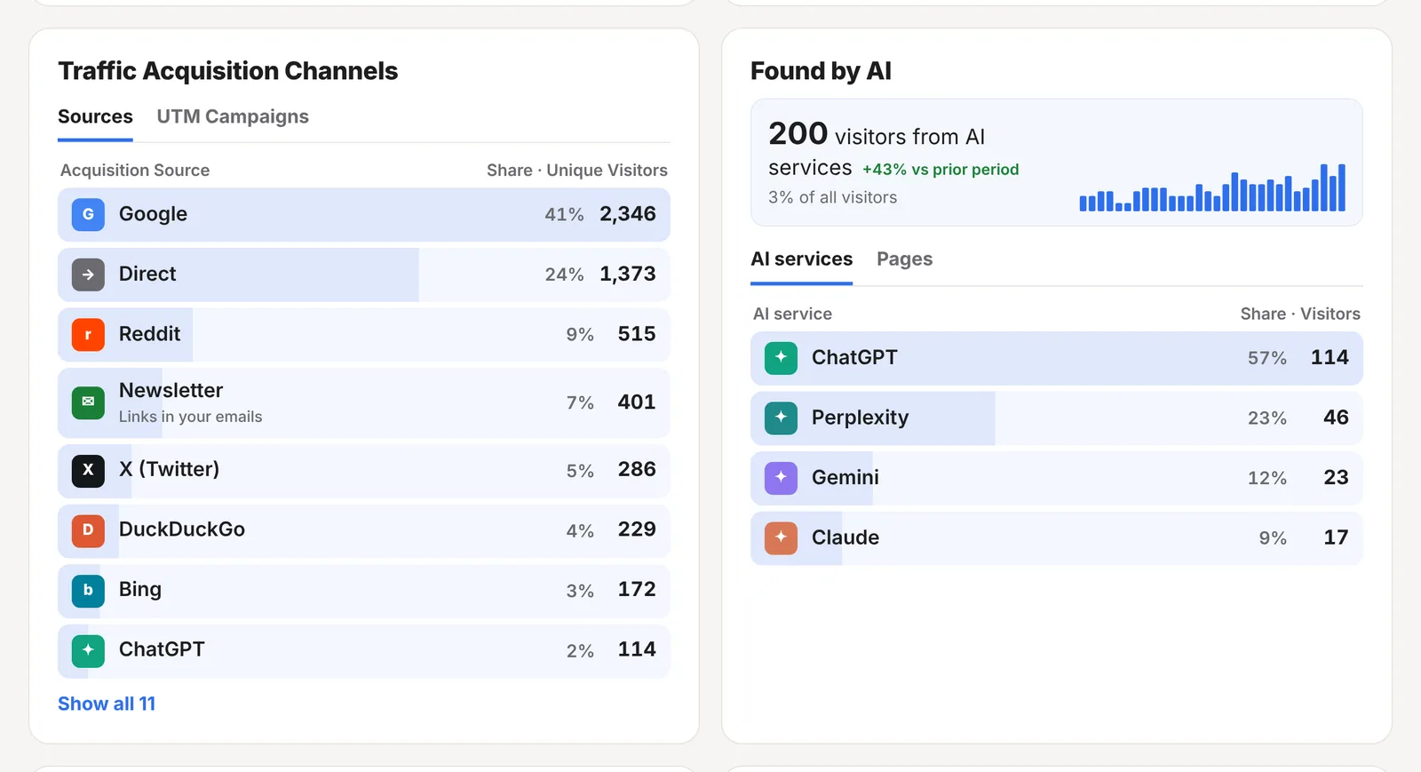Screen dimensions: 1421x772
Task: Click the Traffic Acquisition Channels heading
Action: click(x=228, y=71)
